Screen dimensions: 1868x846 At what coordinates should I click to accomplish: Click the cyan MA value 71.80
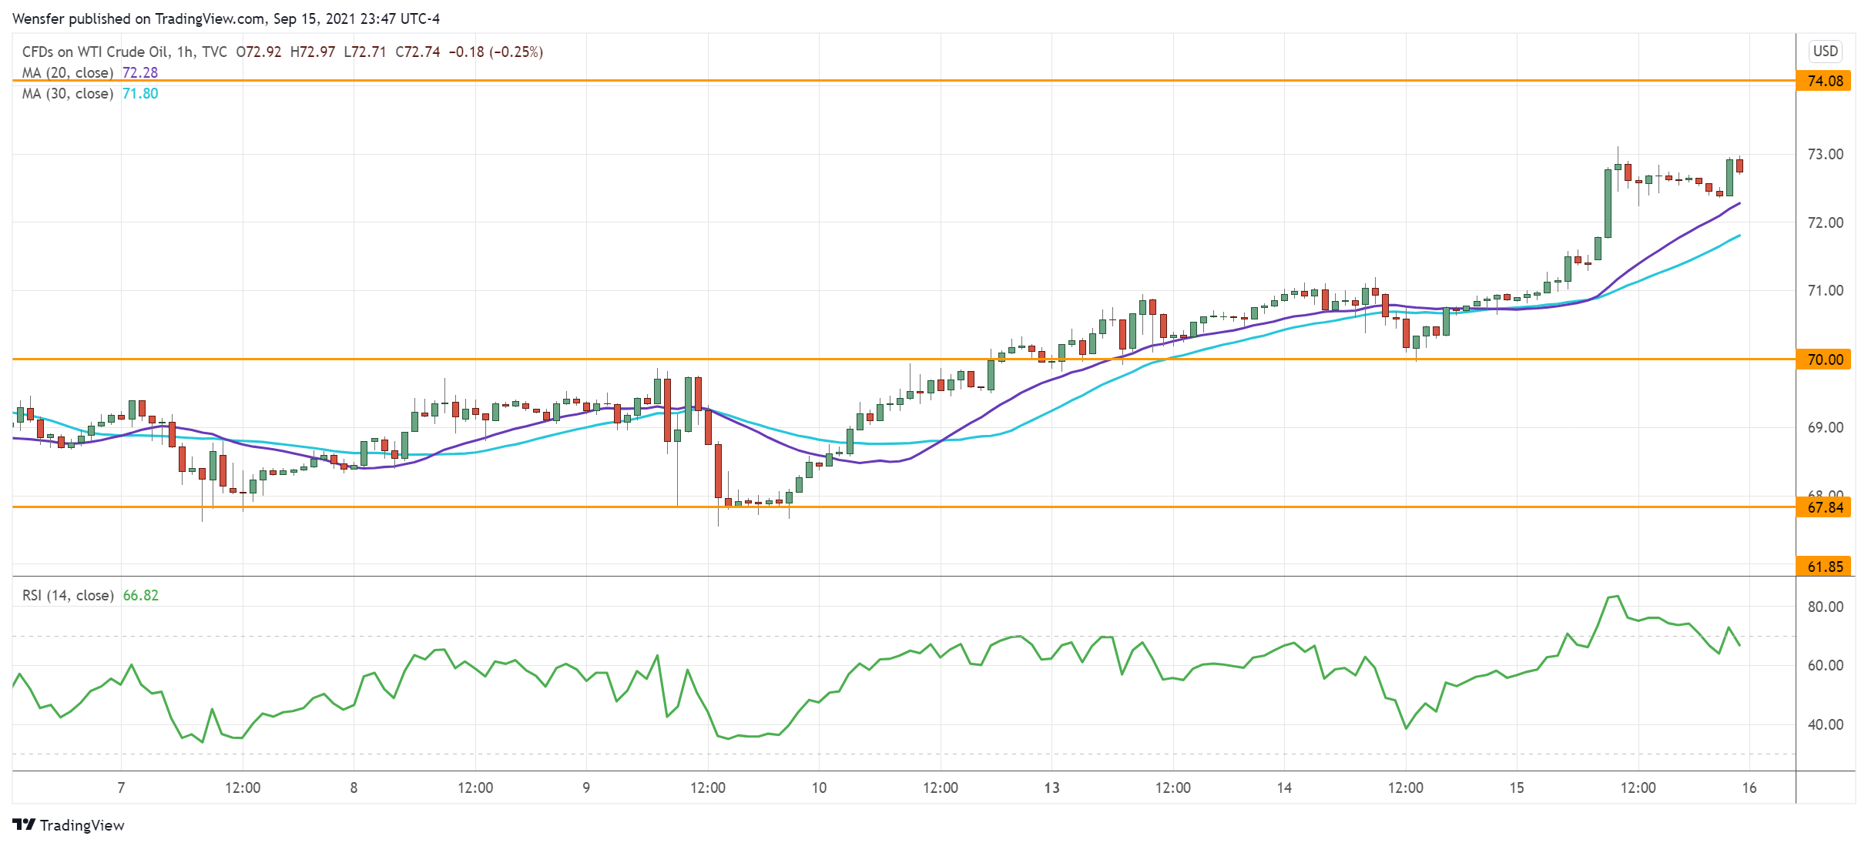click(140, 93)
